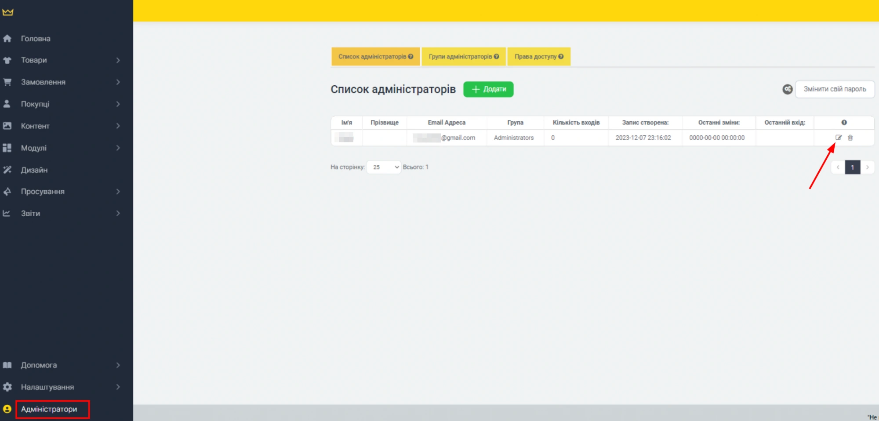Screen dimensions: 879x421
Task: Open the per-page count dropdown
Action: 383,167
